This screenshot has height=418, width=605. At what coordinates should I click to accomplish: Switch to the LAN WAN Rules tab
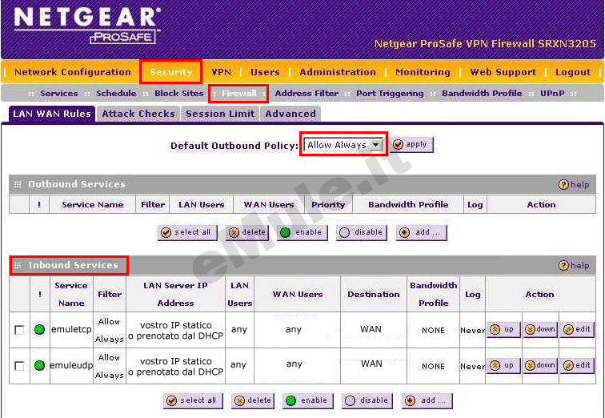[52, 114]
